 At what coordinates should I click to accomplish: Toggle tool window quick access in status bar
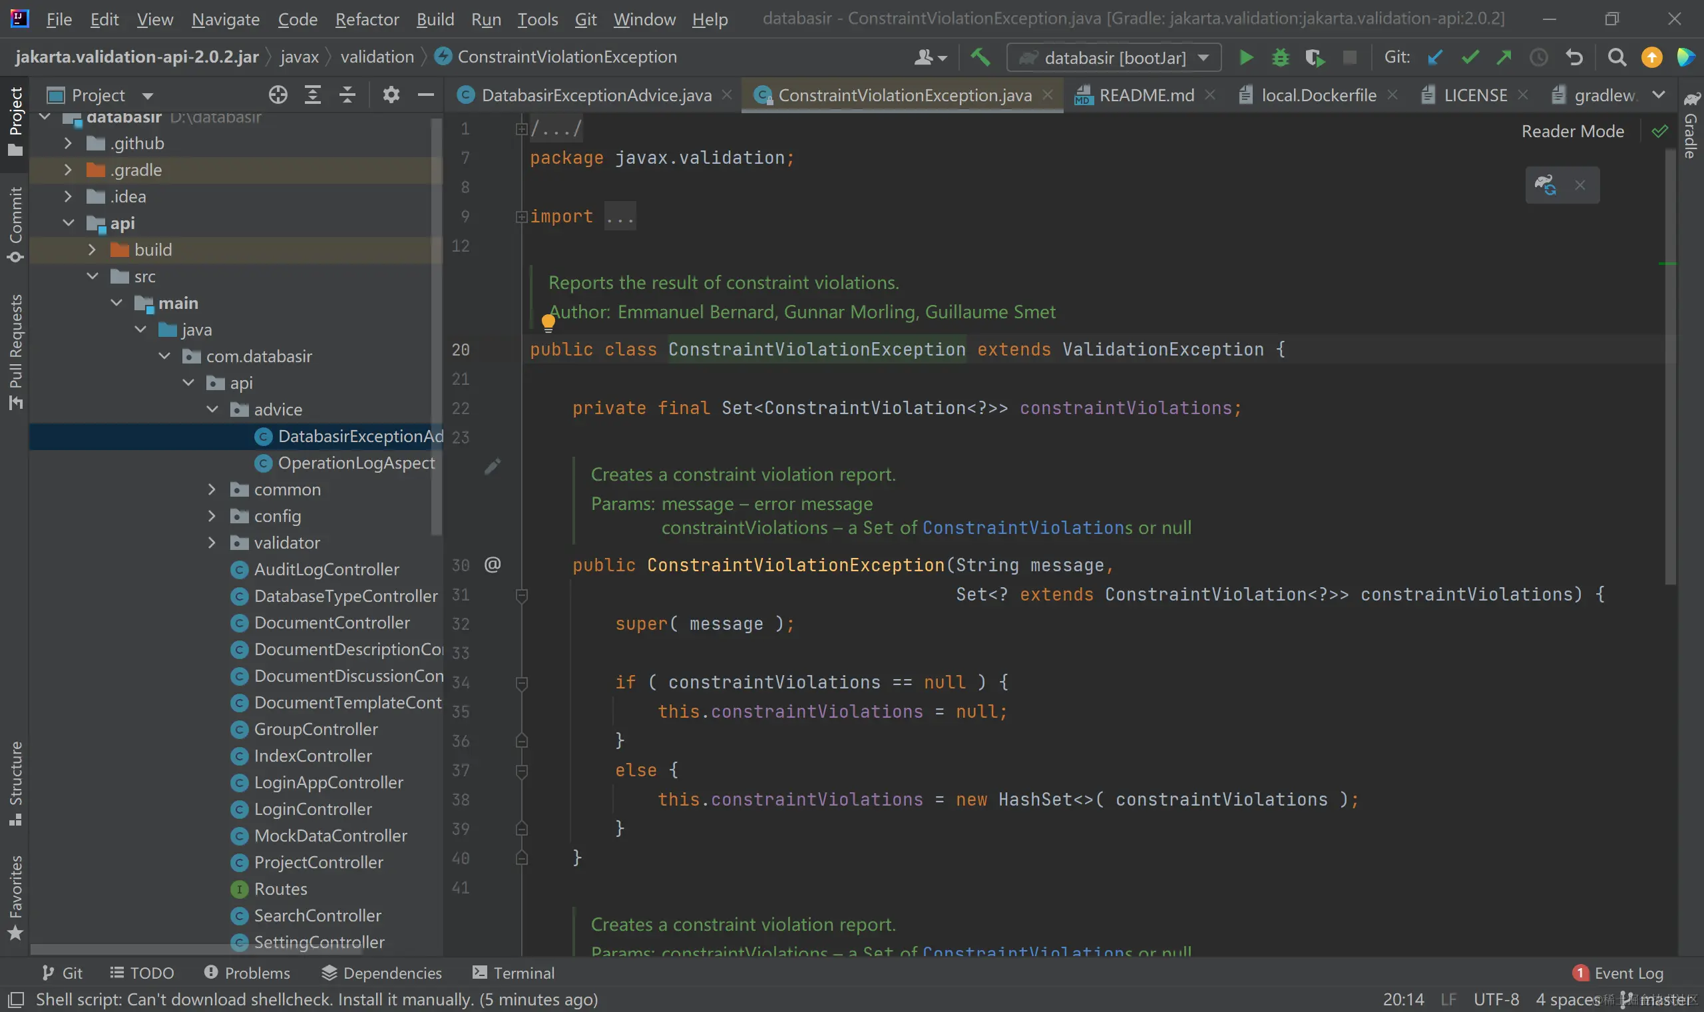(16, 1000)
